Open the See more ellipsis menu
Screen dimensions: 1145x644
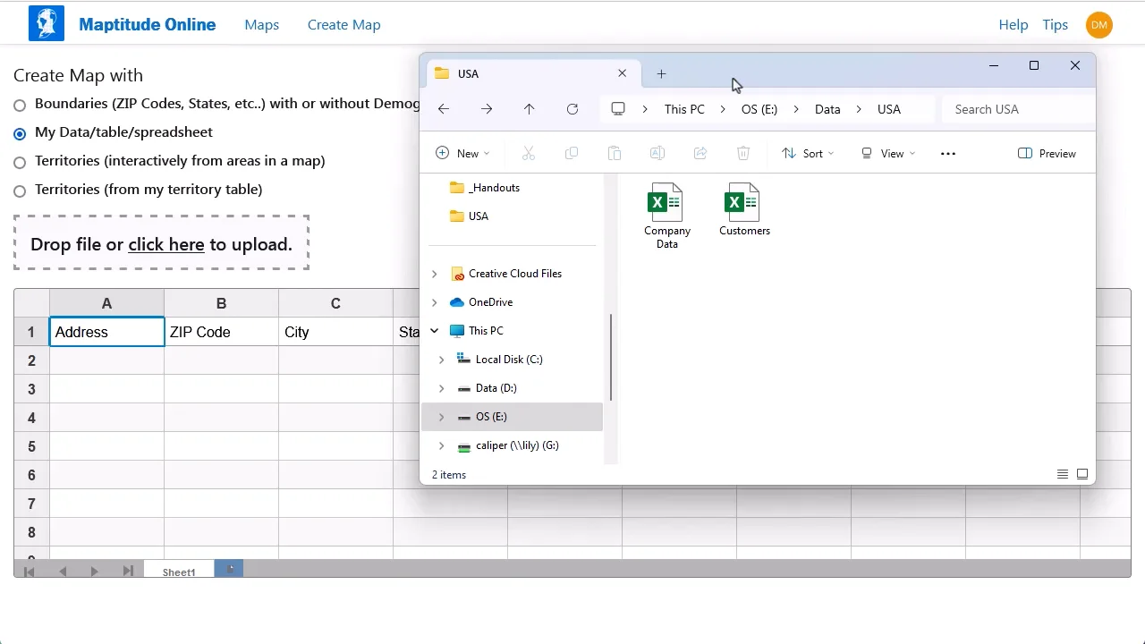pos(948,154)
